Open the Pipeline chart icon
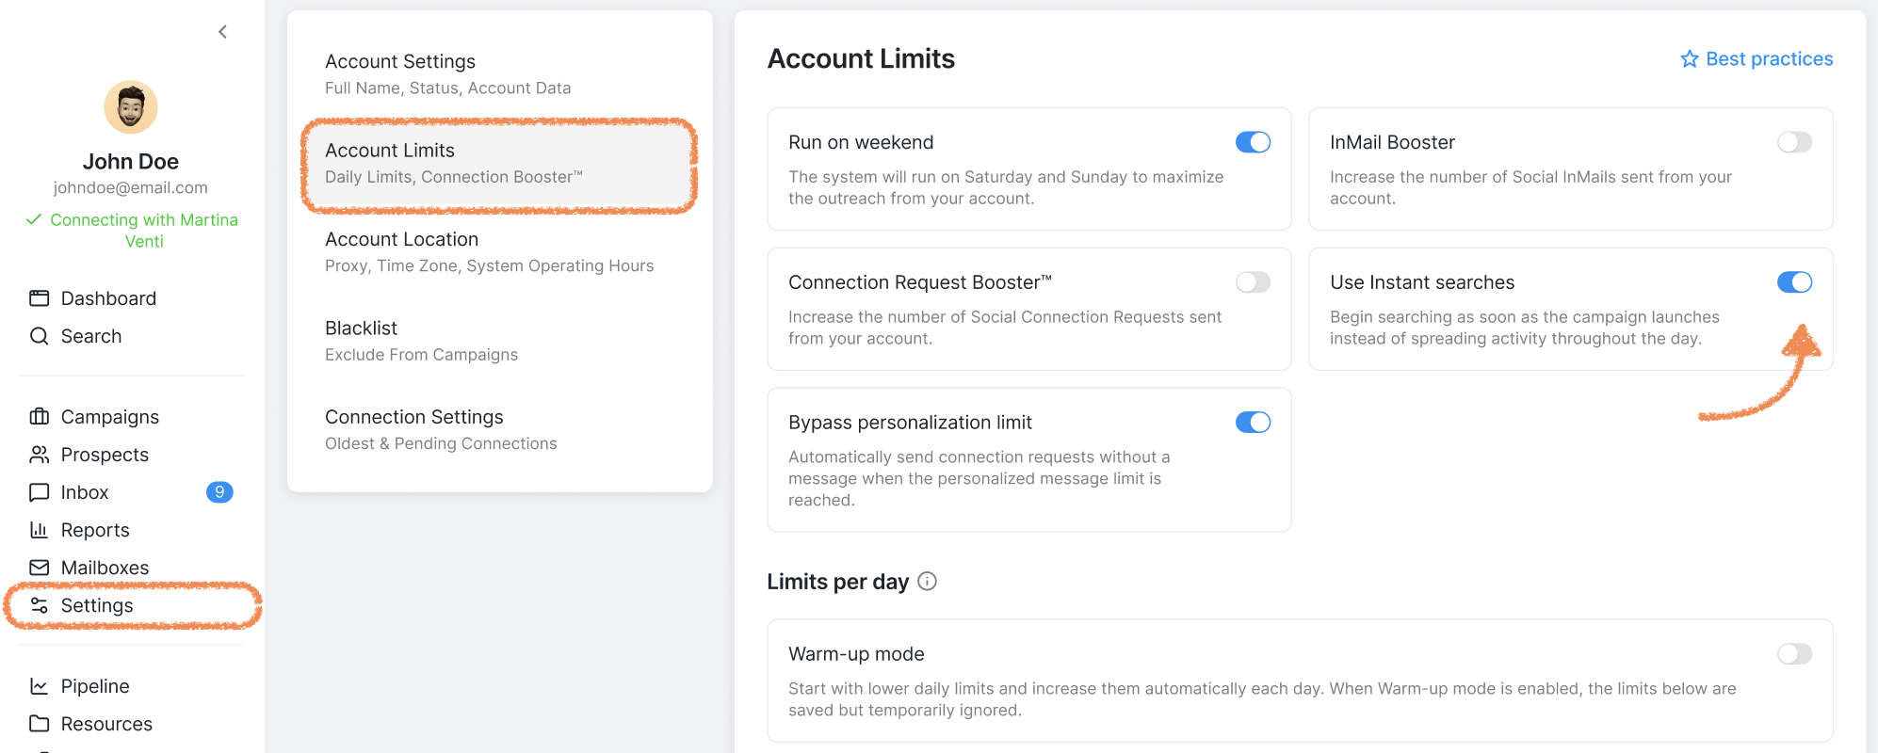The height and width of the screenshot is (753, 1878). 39,686
